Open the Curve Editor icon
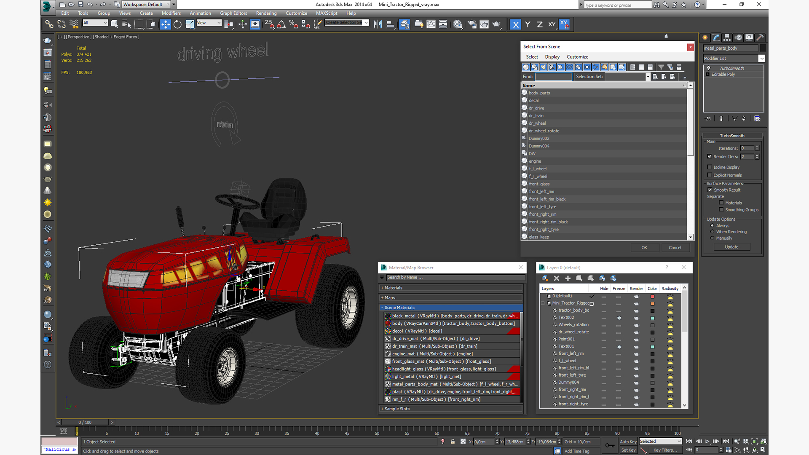Image resolution: width=809 pixels, height=455 pixels. tap(431, 24)
